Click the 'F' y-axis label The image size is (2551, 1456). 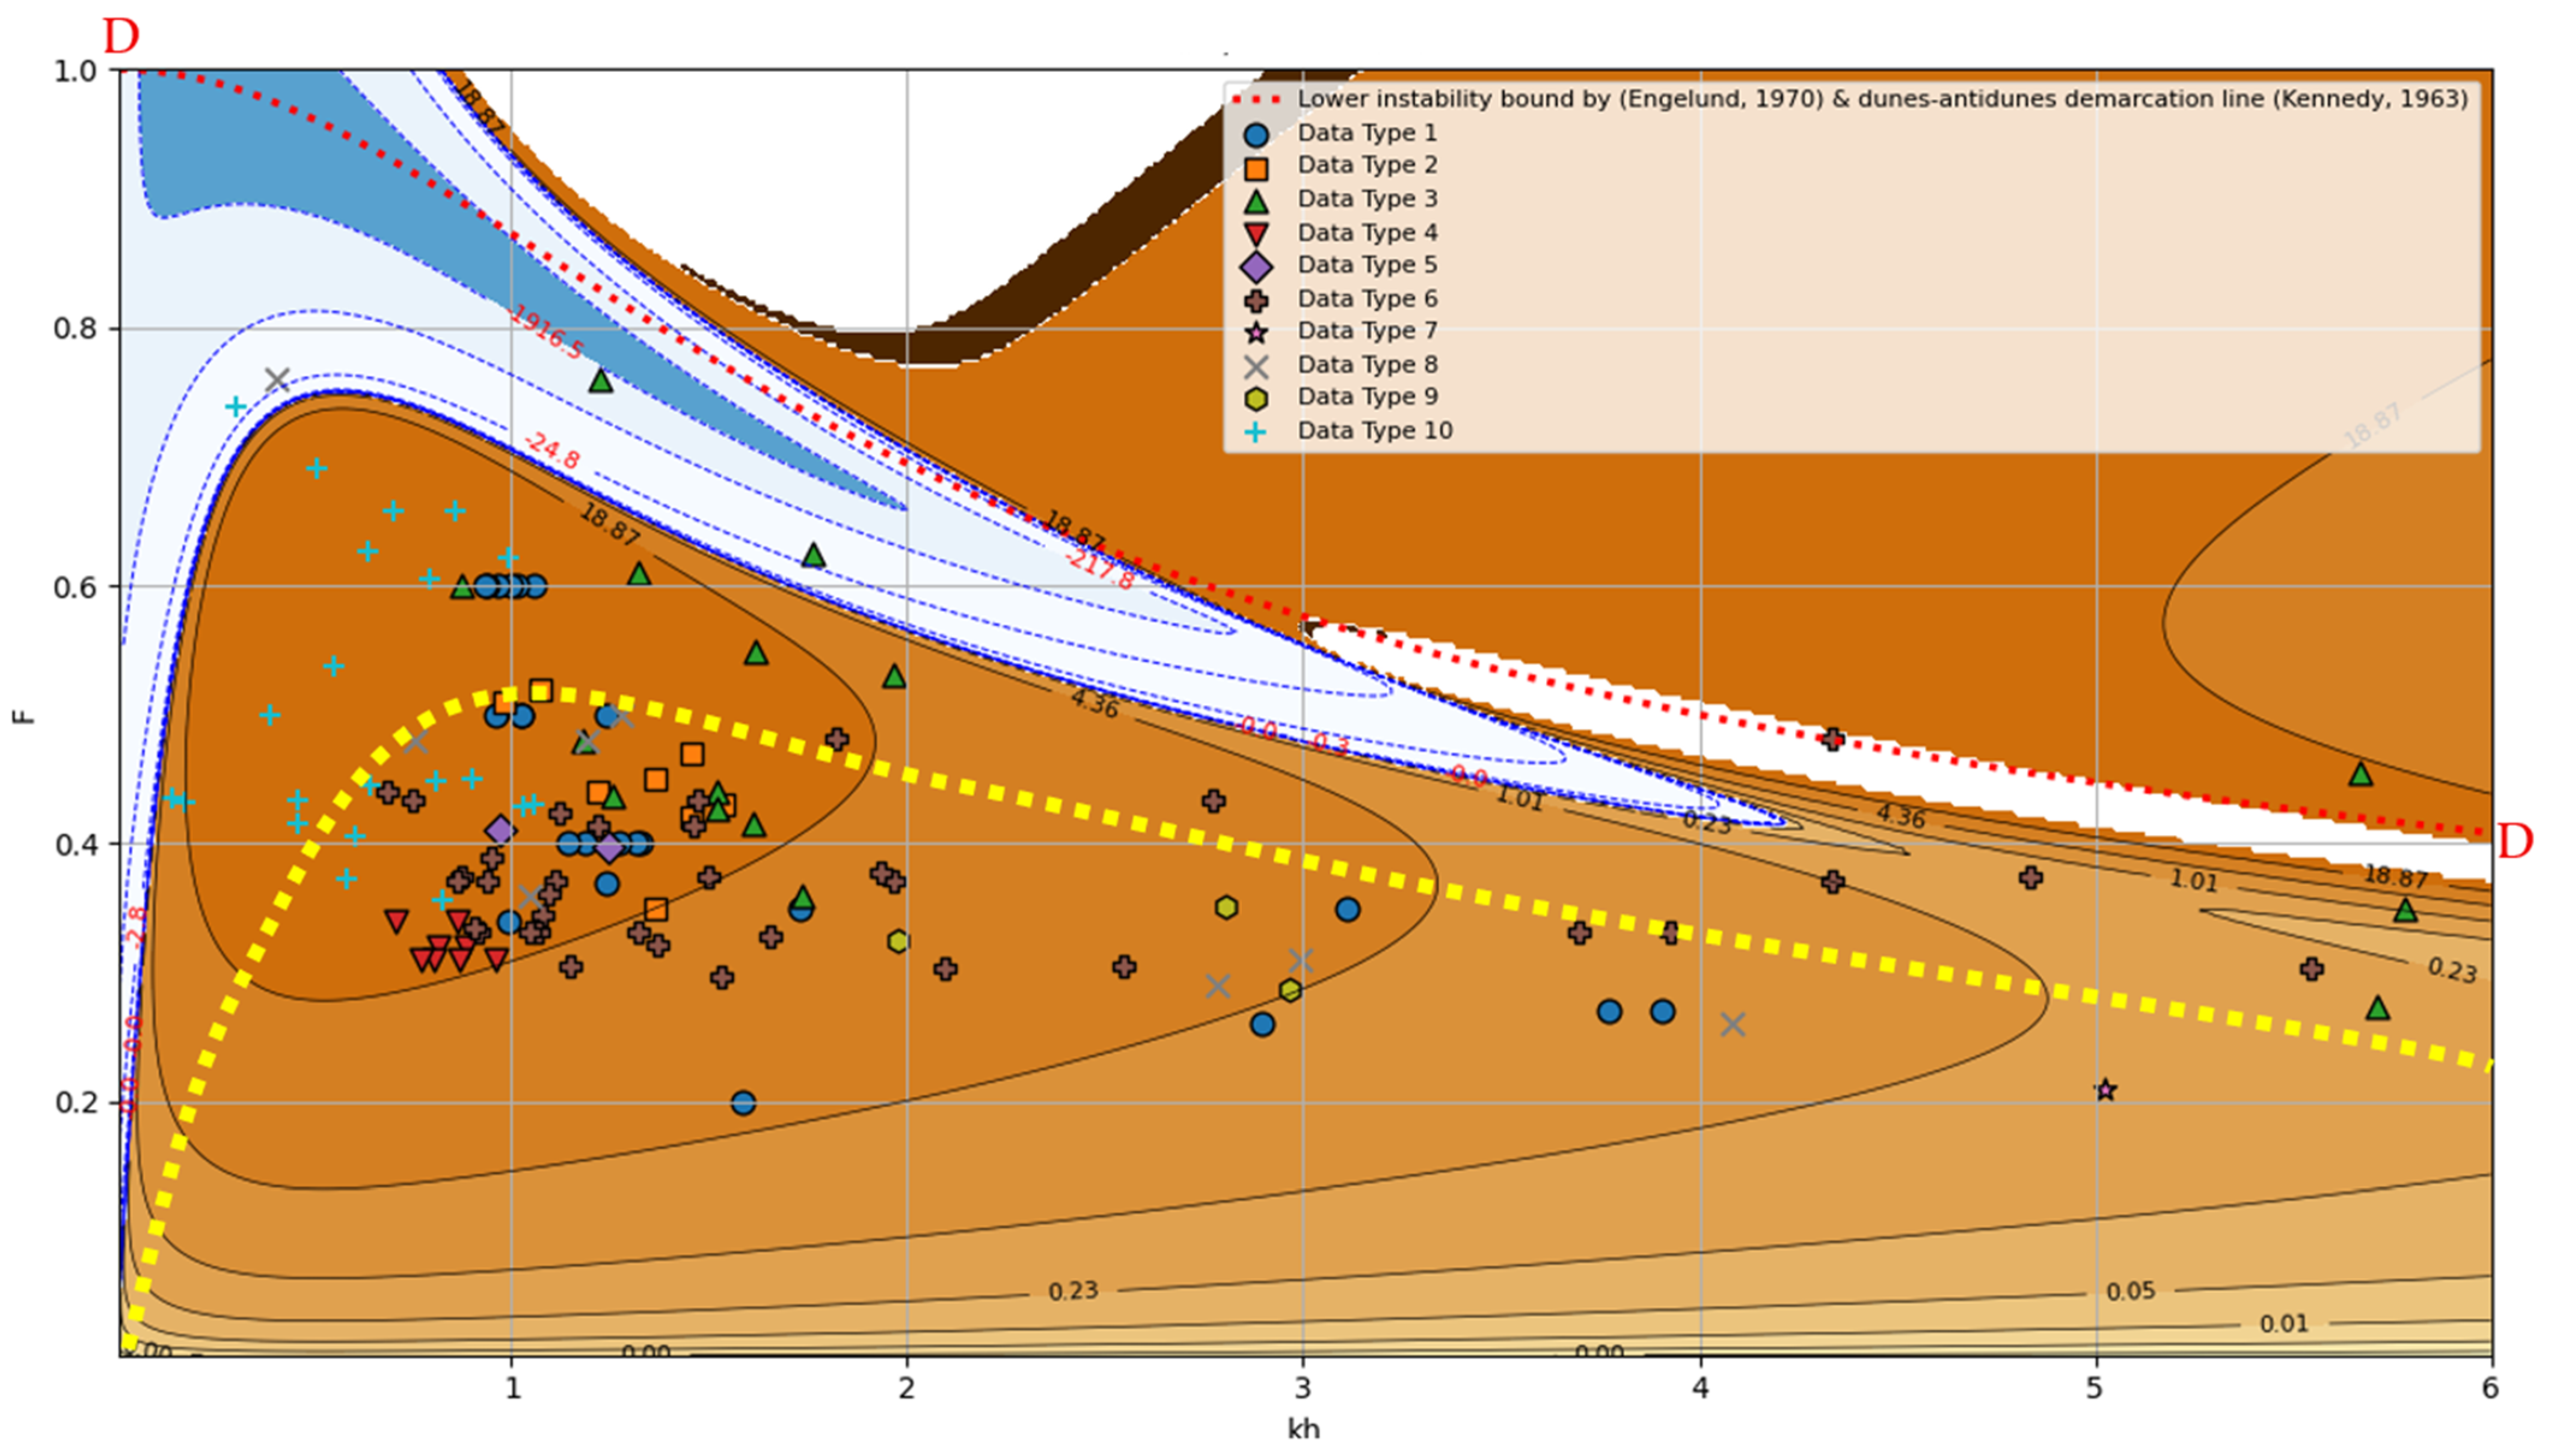(x=23, y=716)
